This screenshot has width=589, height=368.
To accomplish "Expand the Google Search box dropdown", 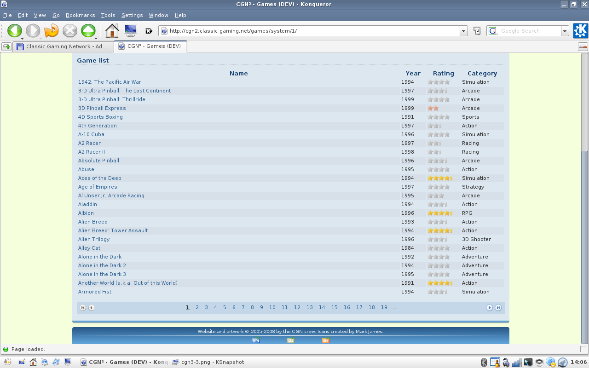I will tap(565, 31).
